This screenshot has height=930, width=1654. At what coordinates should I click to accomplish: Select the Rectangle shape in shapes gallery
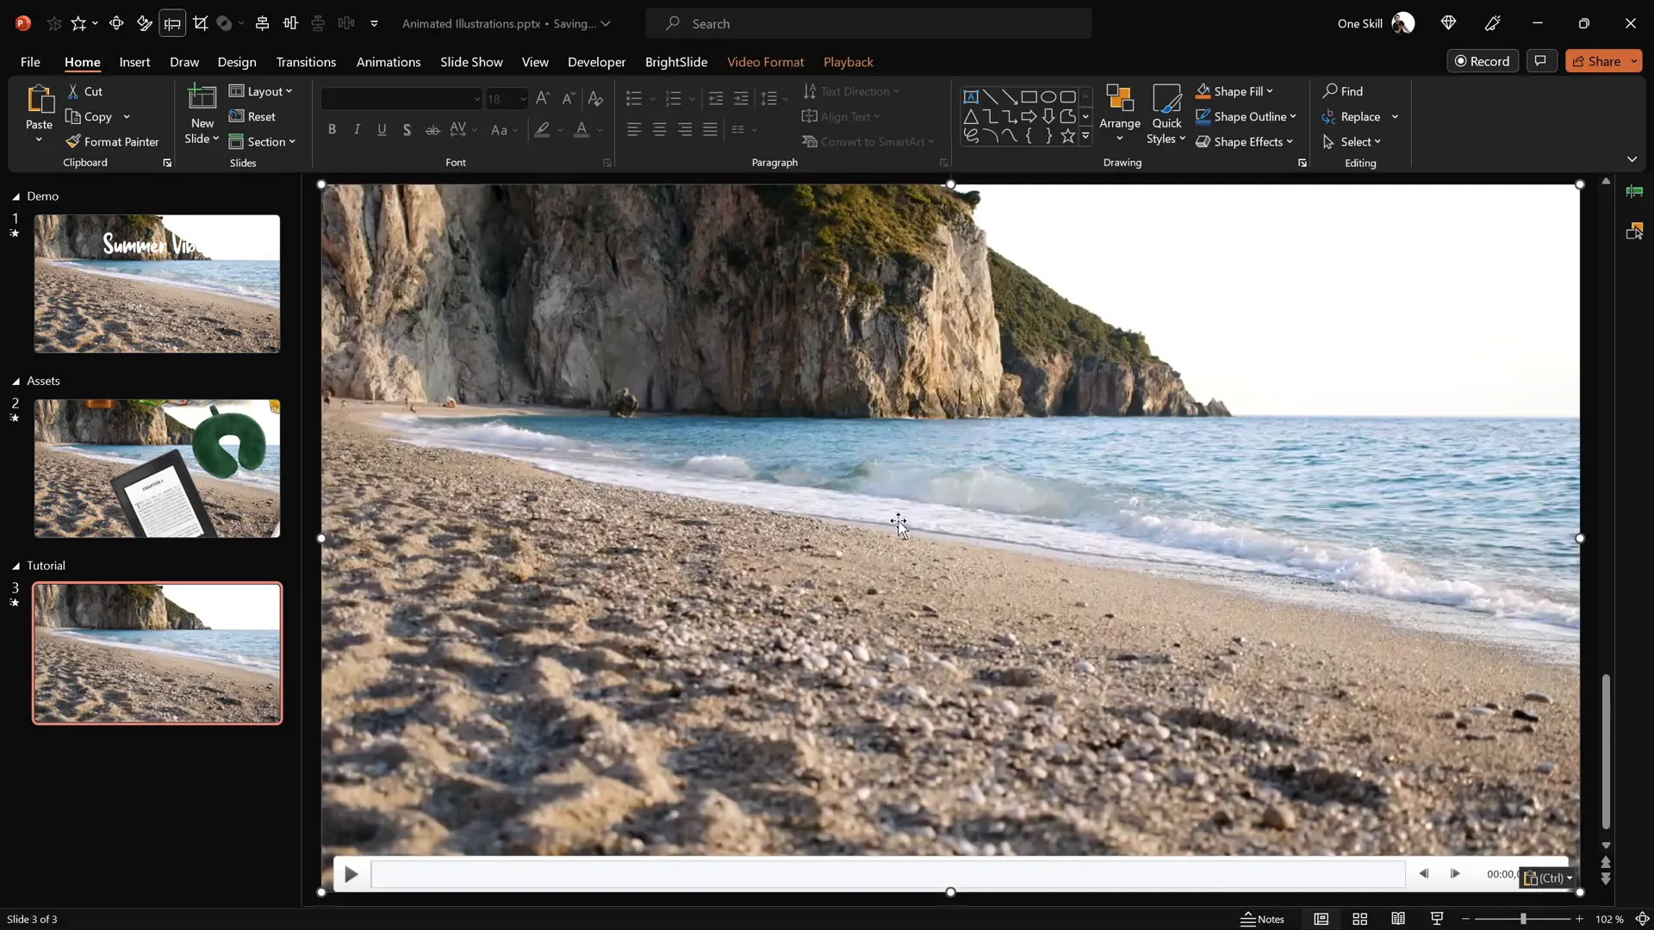pos(1029,96)
